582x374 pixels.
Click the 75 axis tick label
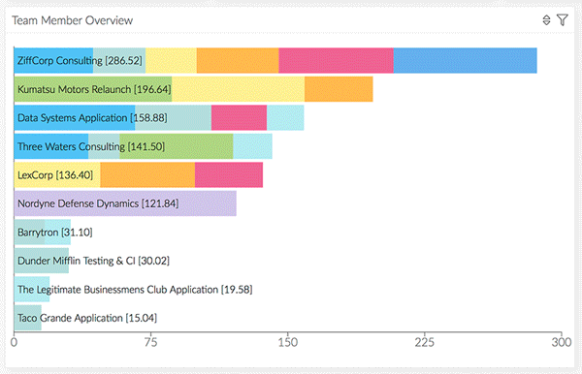150,342
